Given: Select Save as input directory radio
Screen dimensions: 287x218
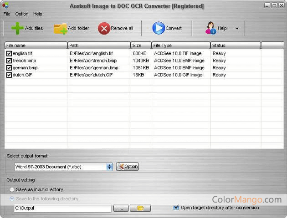Looking at the screenshot, I should 12,190.
